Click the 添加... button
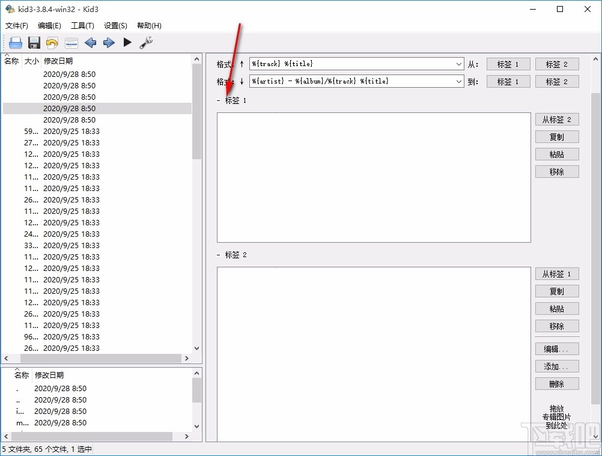The height and width of the screenshot is (456, 602). pyautogui.click(x=557, y=366)
